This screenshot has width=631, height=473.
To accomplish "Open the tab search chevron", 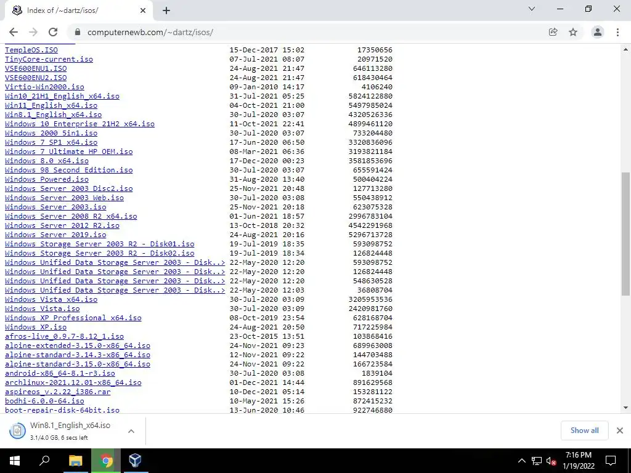I will coord(532,9).
